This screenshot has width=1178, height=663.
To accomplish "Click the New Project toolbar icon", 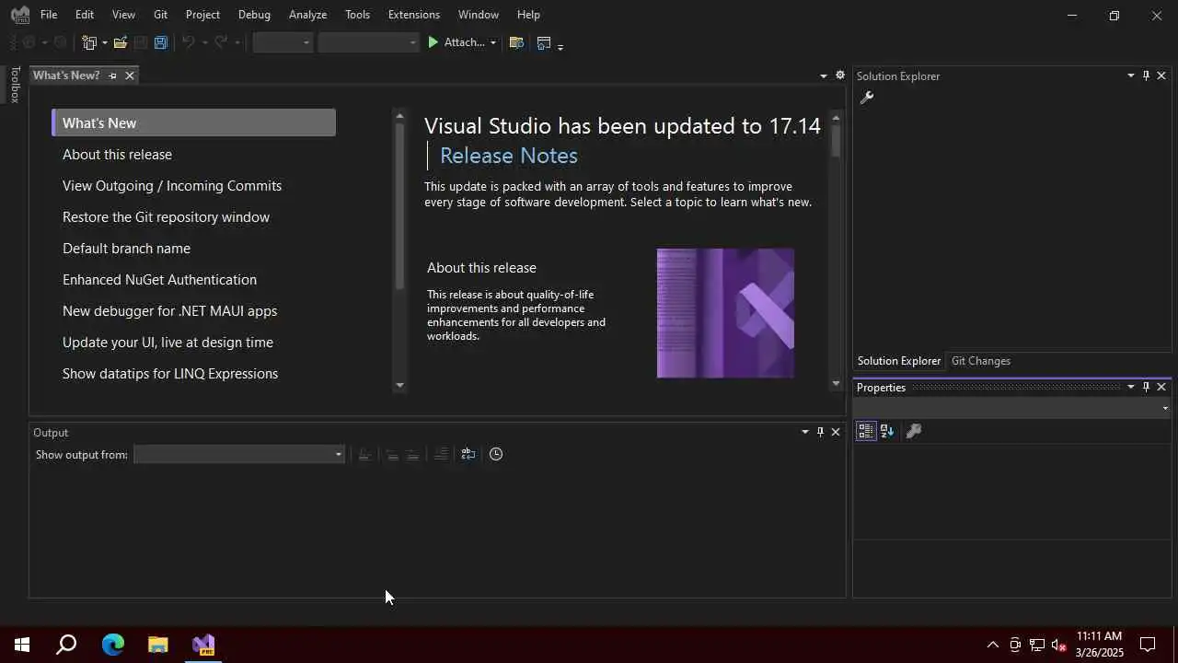I will click(89, 42).
